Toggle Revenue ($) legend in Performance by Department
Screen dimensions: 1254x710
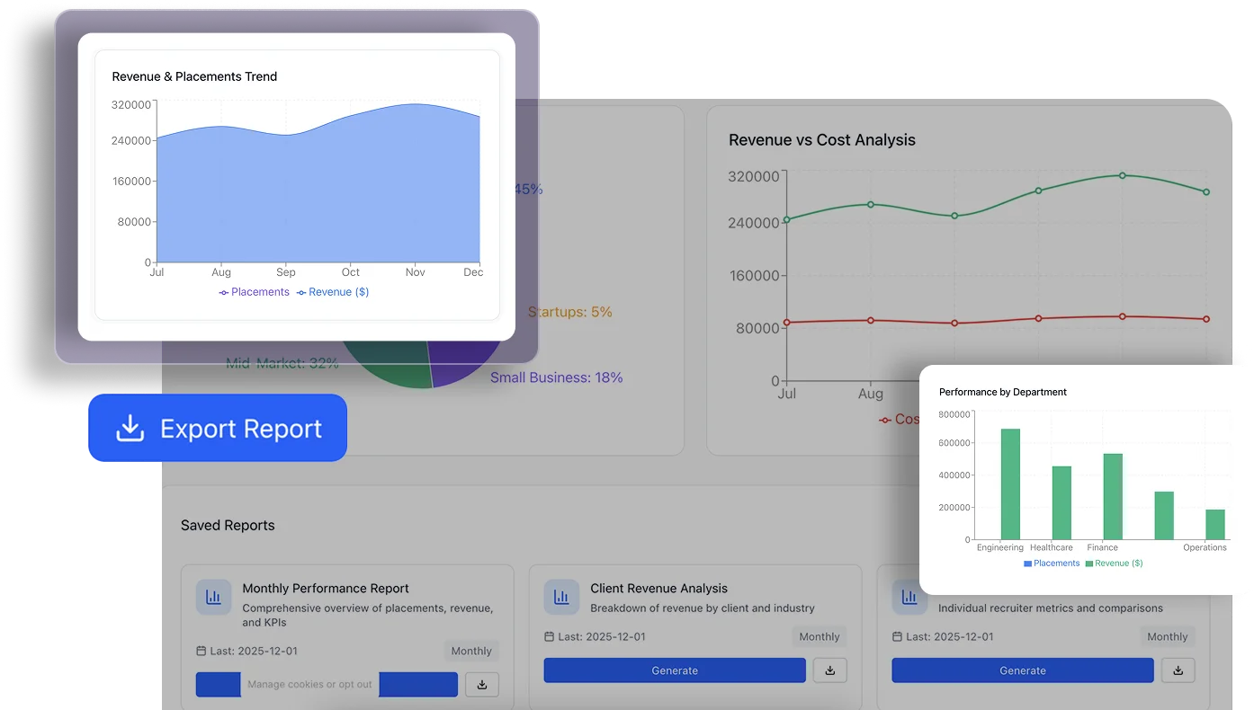pos(1114,564)
